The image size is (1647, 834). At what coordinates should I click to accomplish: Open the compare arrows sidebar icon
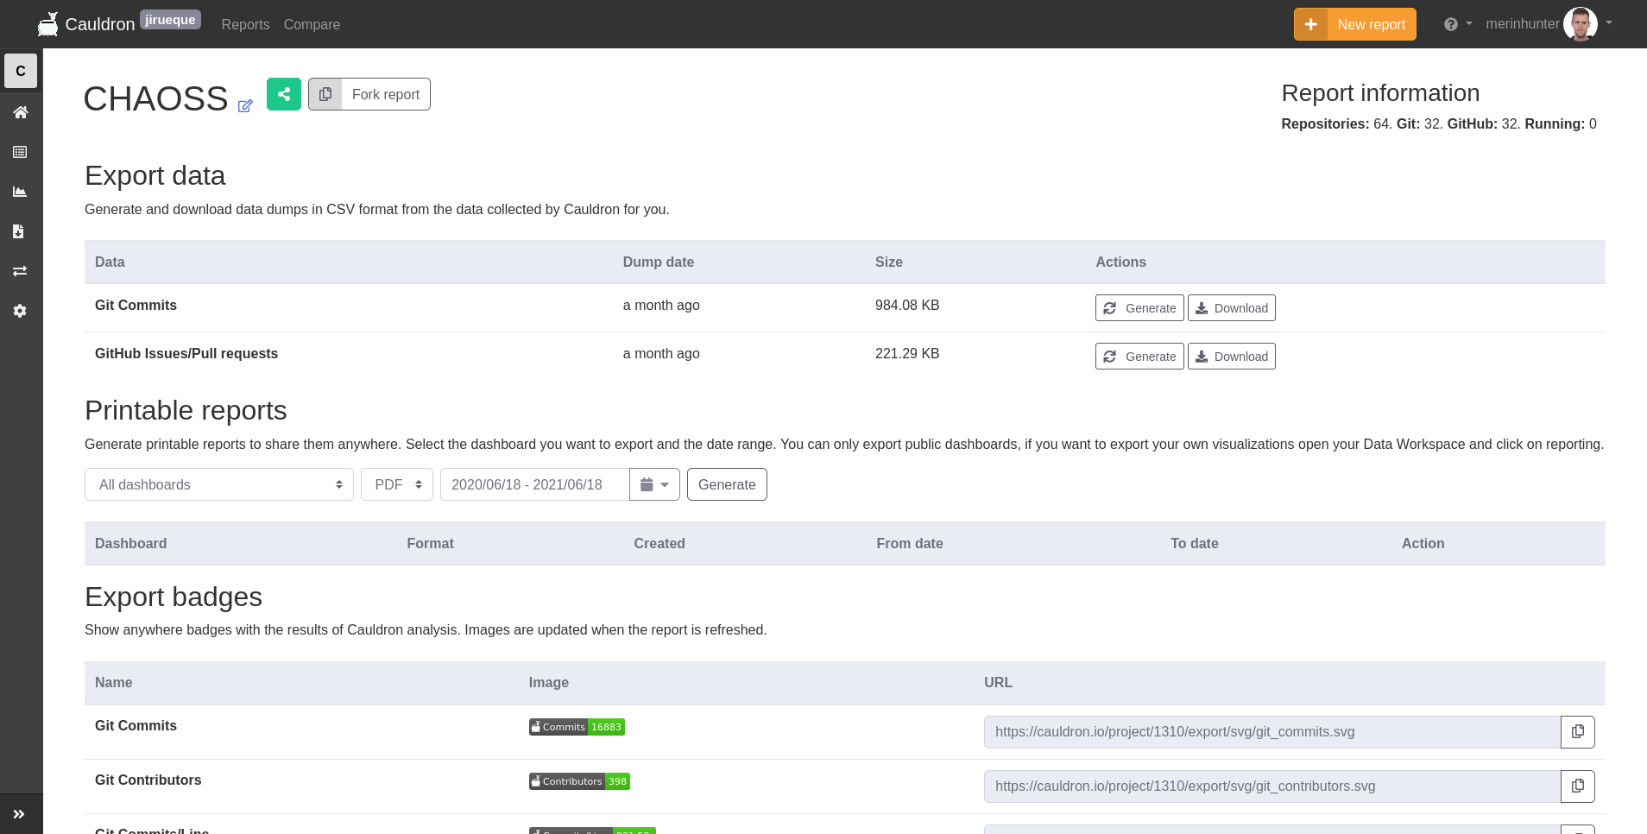[21, 271]
